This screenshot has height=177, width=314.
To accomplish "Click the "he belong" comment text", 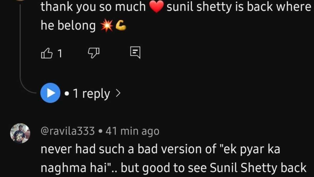I will pos(68,26).
